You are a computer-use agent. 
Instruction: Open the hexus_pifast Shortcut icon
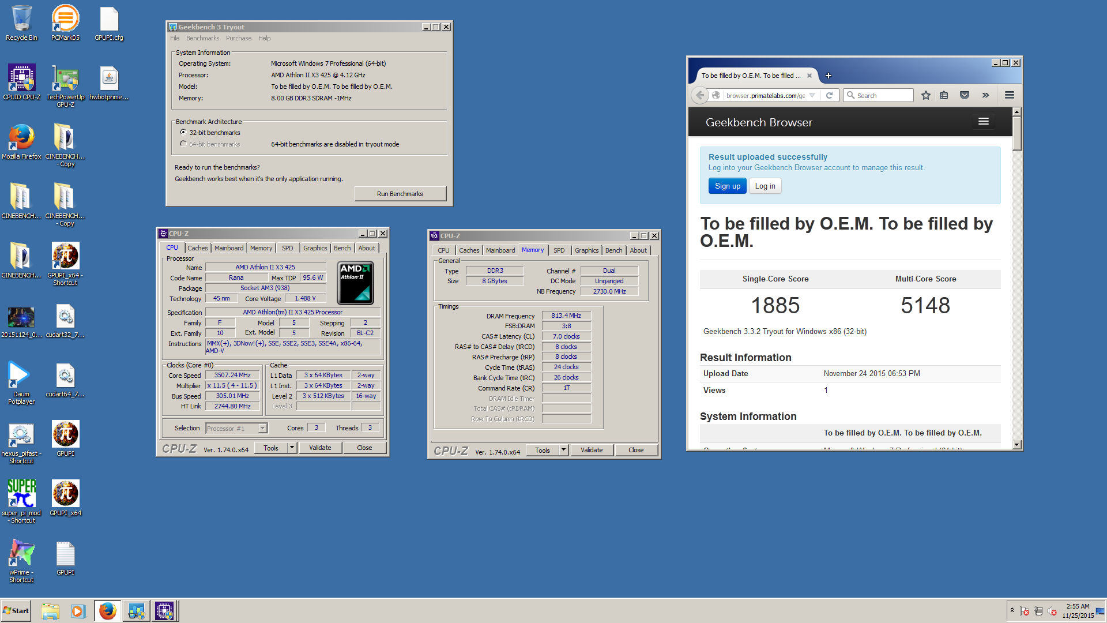click(x=21, y=442)
